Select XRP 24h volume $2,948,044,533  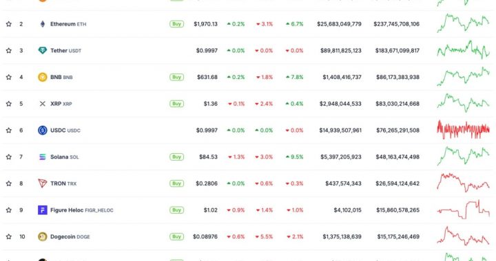(x=340, y=104)
